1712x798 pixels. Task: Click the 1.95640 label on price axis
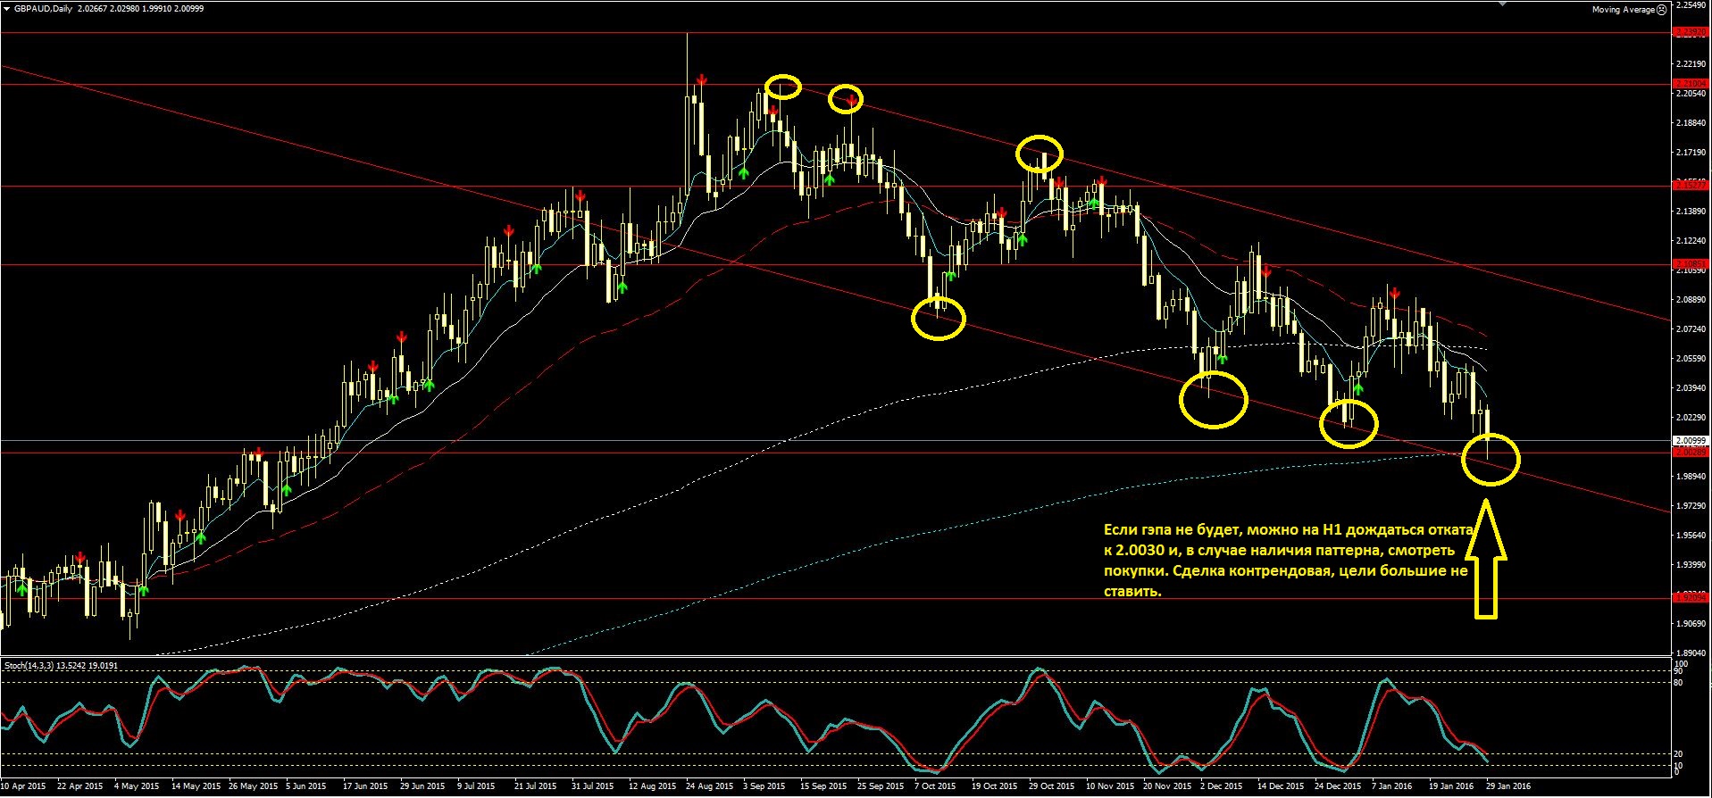1692,536
